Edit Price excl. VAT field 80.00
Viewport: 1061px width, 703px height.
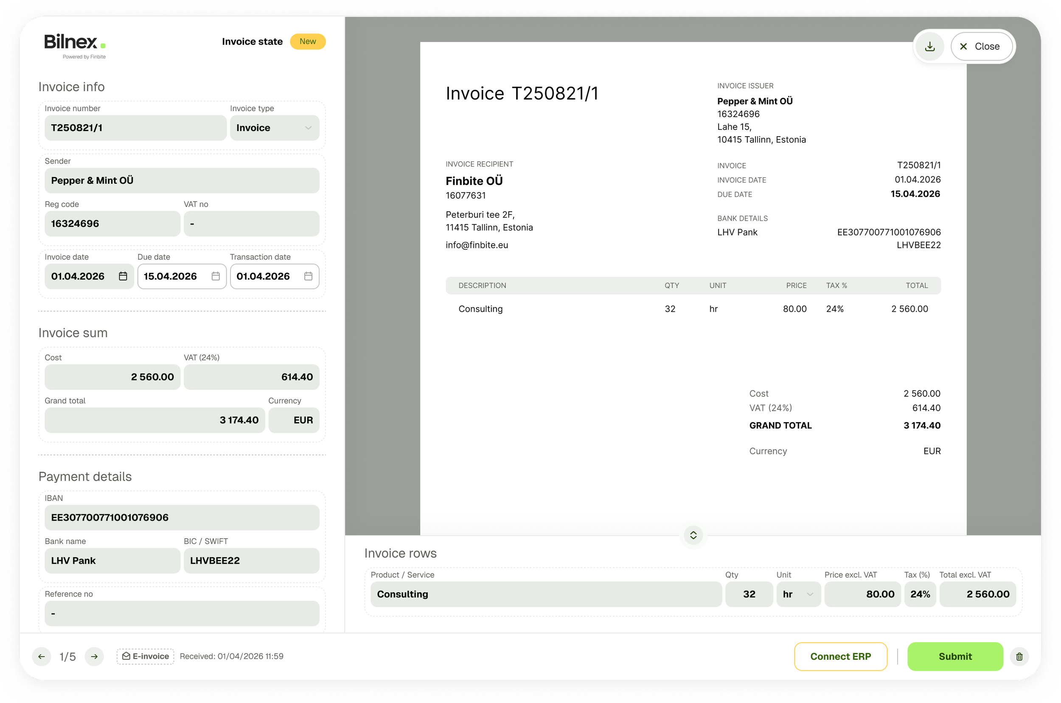pyautogui.click(x=862, y=594)
